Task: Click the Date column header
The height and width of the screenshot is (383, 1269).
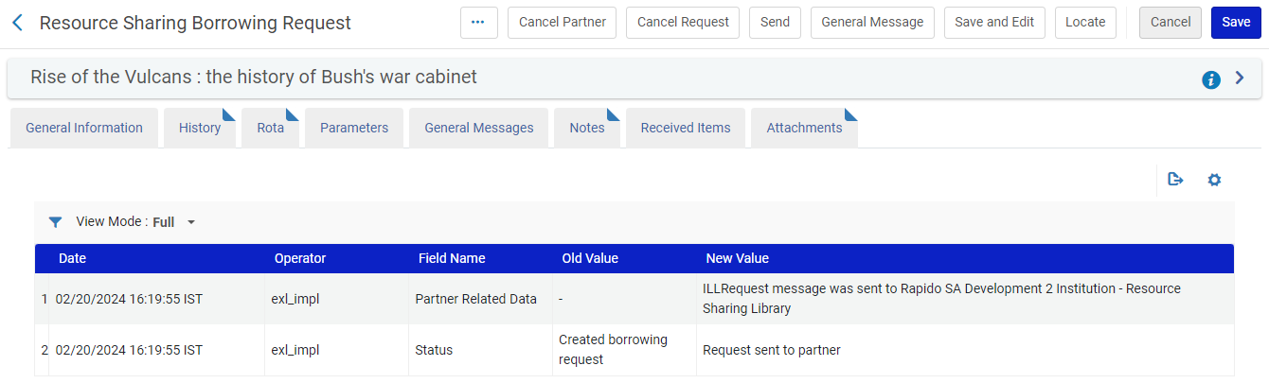Action: (72, 258)
